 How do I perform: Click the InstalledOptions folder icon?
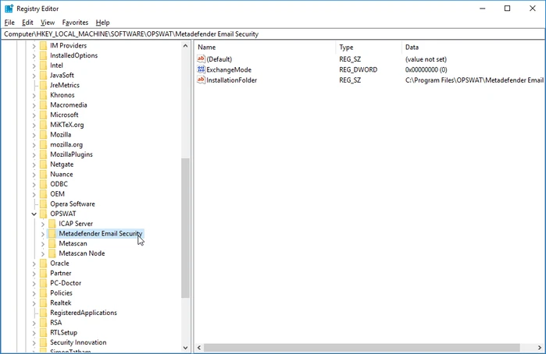(x=43, y=55)
